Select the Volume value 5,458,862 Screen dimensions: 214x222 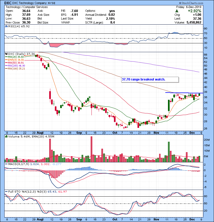(x=194, y=22)
